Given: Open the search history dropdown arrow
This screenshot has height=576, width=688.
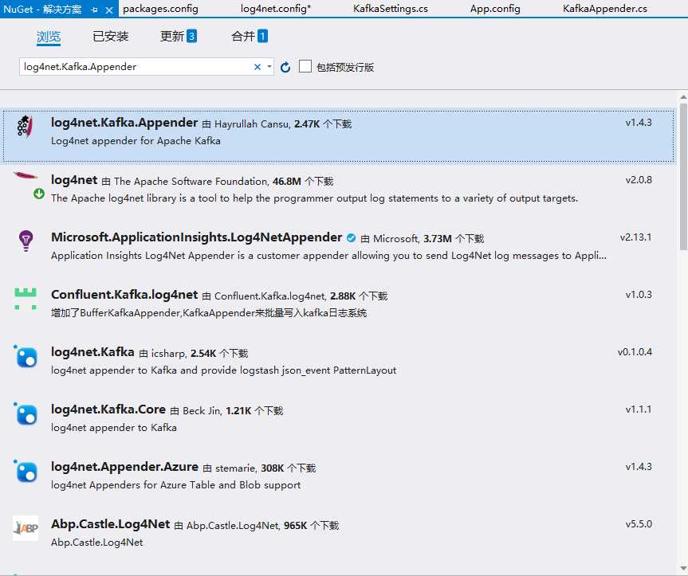Looking at the screenshot, I should pos(269,67).
